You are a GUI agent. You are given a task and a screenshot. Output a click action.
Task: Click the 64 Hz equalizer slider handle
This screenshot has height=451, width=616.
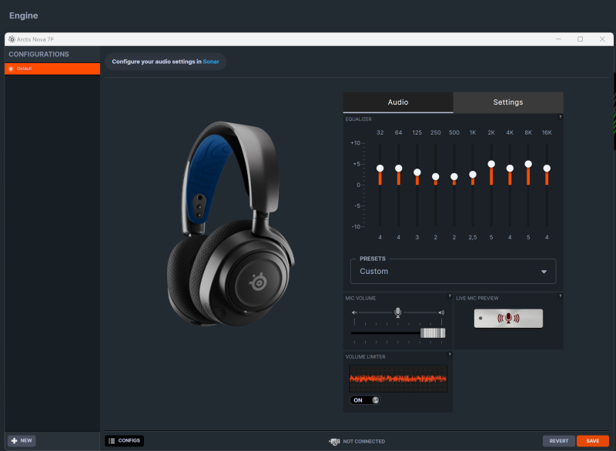[398, 169]
